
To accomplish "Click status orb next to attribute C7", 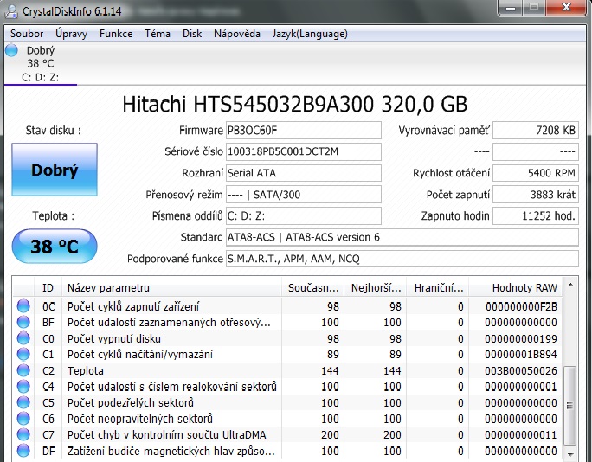I will 23,434.
